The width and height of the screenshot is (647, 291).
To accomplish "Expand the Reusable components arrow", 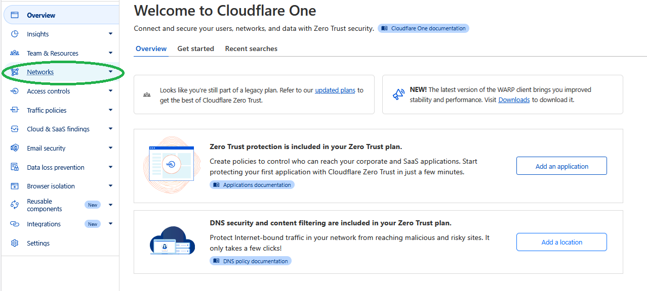I will (x=110, y=205).
